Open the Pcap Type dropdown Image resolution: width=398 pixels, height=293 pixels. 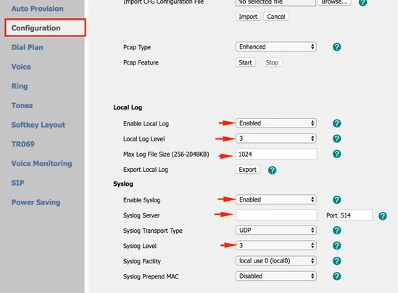point(276,46)
